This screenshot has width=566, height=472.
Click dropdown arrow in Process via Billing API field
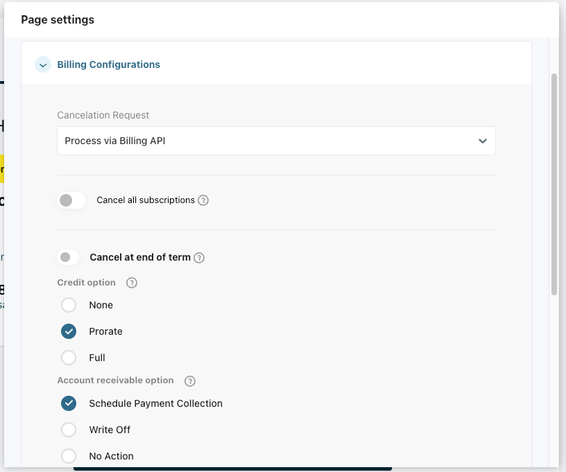[483, 141]
